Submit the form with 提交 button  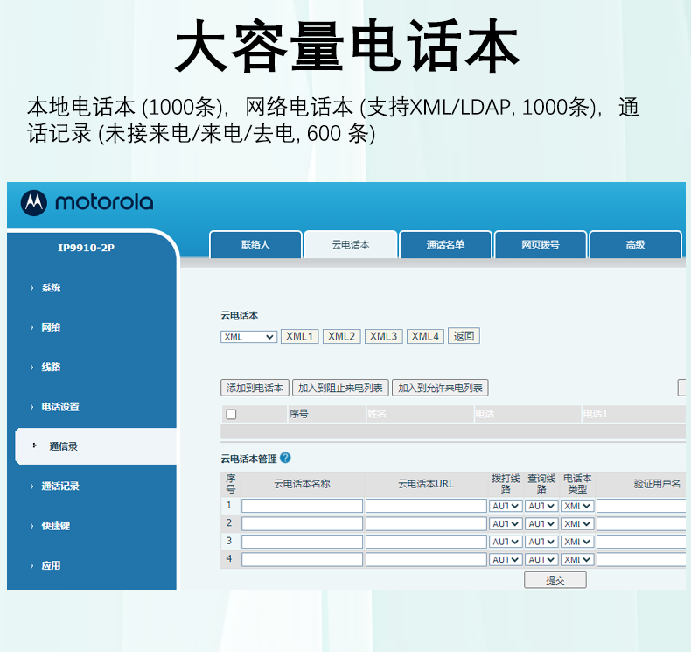pos(555,580)
